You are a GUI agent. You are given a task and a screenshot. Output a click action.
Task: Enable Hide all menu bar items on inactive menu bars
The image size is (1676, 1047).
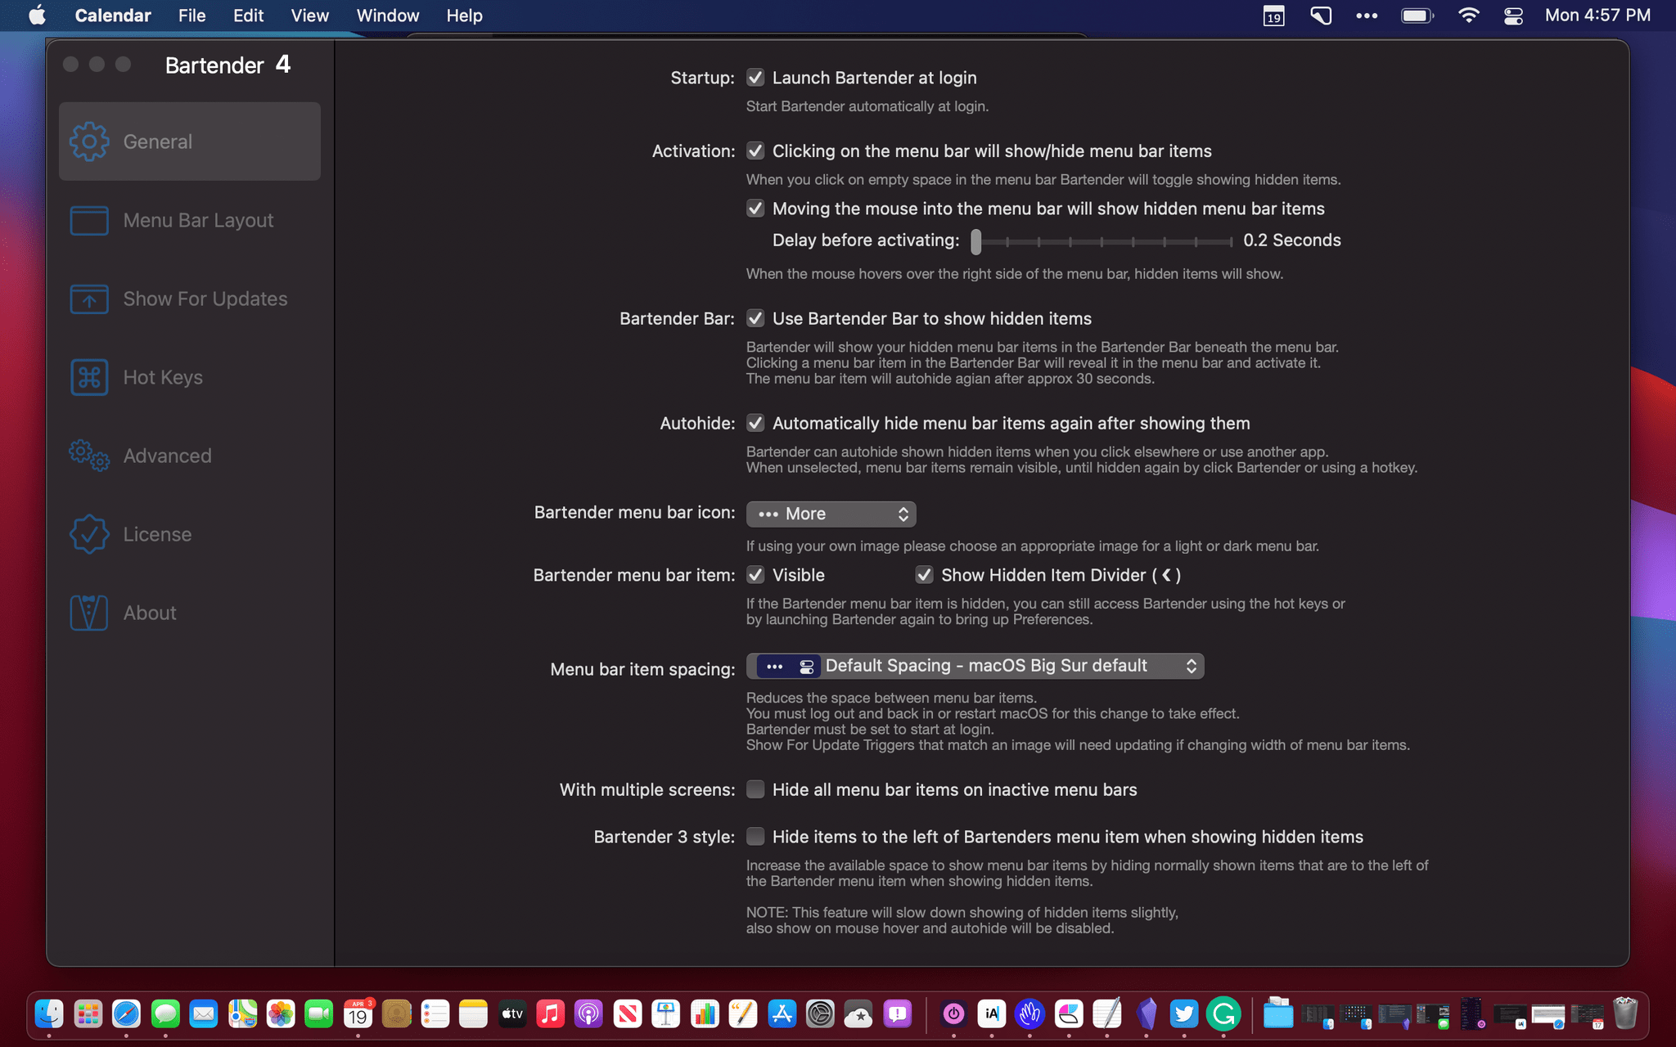(x=755, y=789)
